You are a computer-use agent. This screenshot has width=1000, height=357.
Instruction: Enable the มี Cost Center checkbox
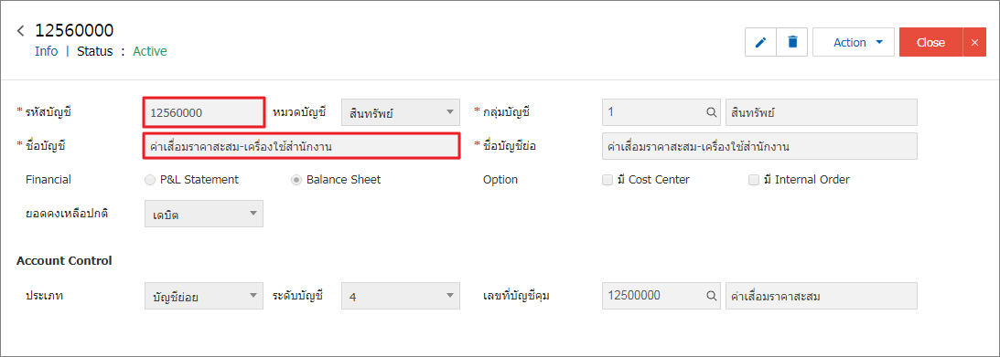click(x=608, y=180)
